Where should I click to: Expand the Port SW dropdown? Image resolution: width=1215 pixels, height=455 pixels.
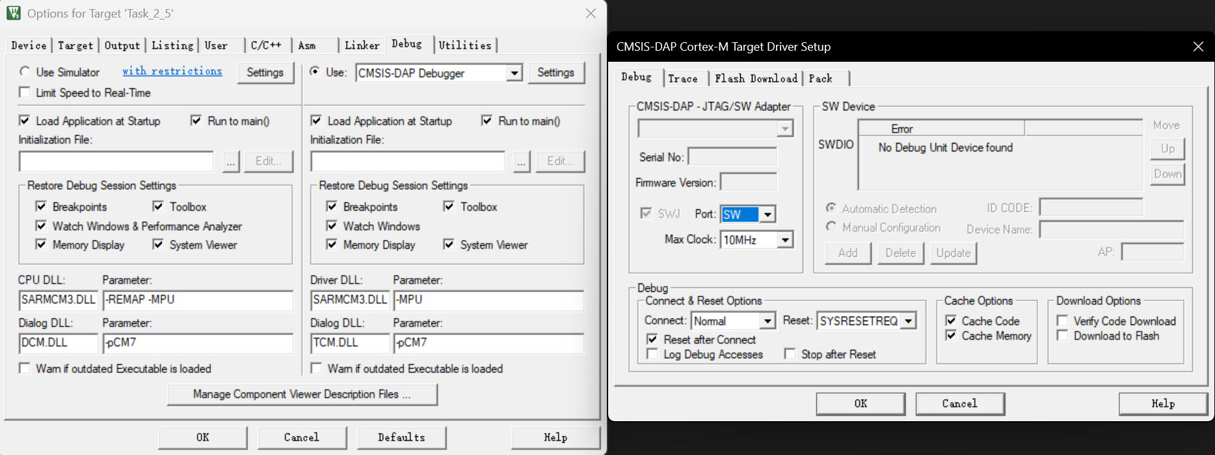(768, 214)
